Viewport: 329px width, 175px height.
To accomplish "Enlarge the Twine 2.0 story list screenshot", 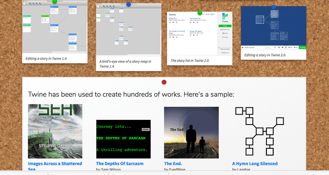I will [x=200, y=35].
